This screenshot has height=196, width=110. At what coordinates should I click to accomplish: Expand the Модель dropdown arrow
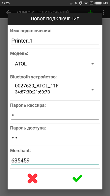(92, 64)
